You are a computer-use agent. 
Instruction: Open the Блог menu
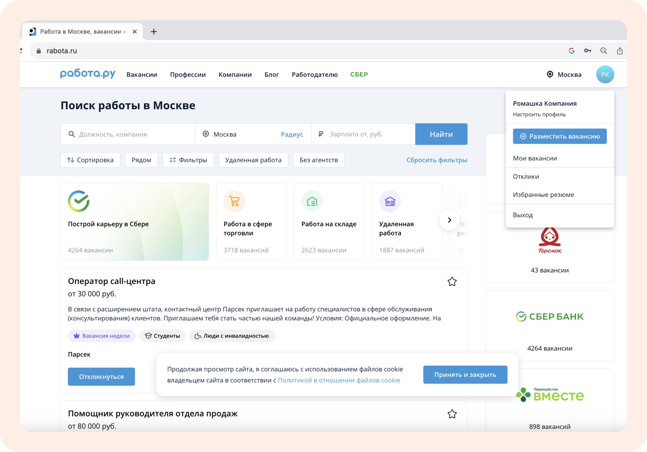tap(272, 75)
